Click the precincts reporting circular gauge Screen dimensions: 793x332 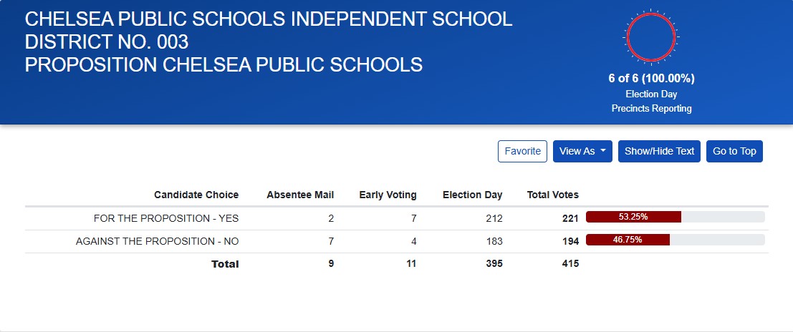point(650,36)
